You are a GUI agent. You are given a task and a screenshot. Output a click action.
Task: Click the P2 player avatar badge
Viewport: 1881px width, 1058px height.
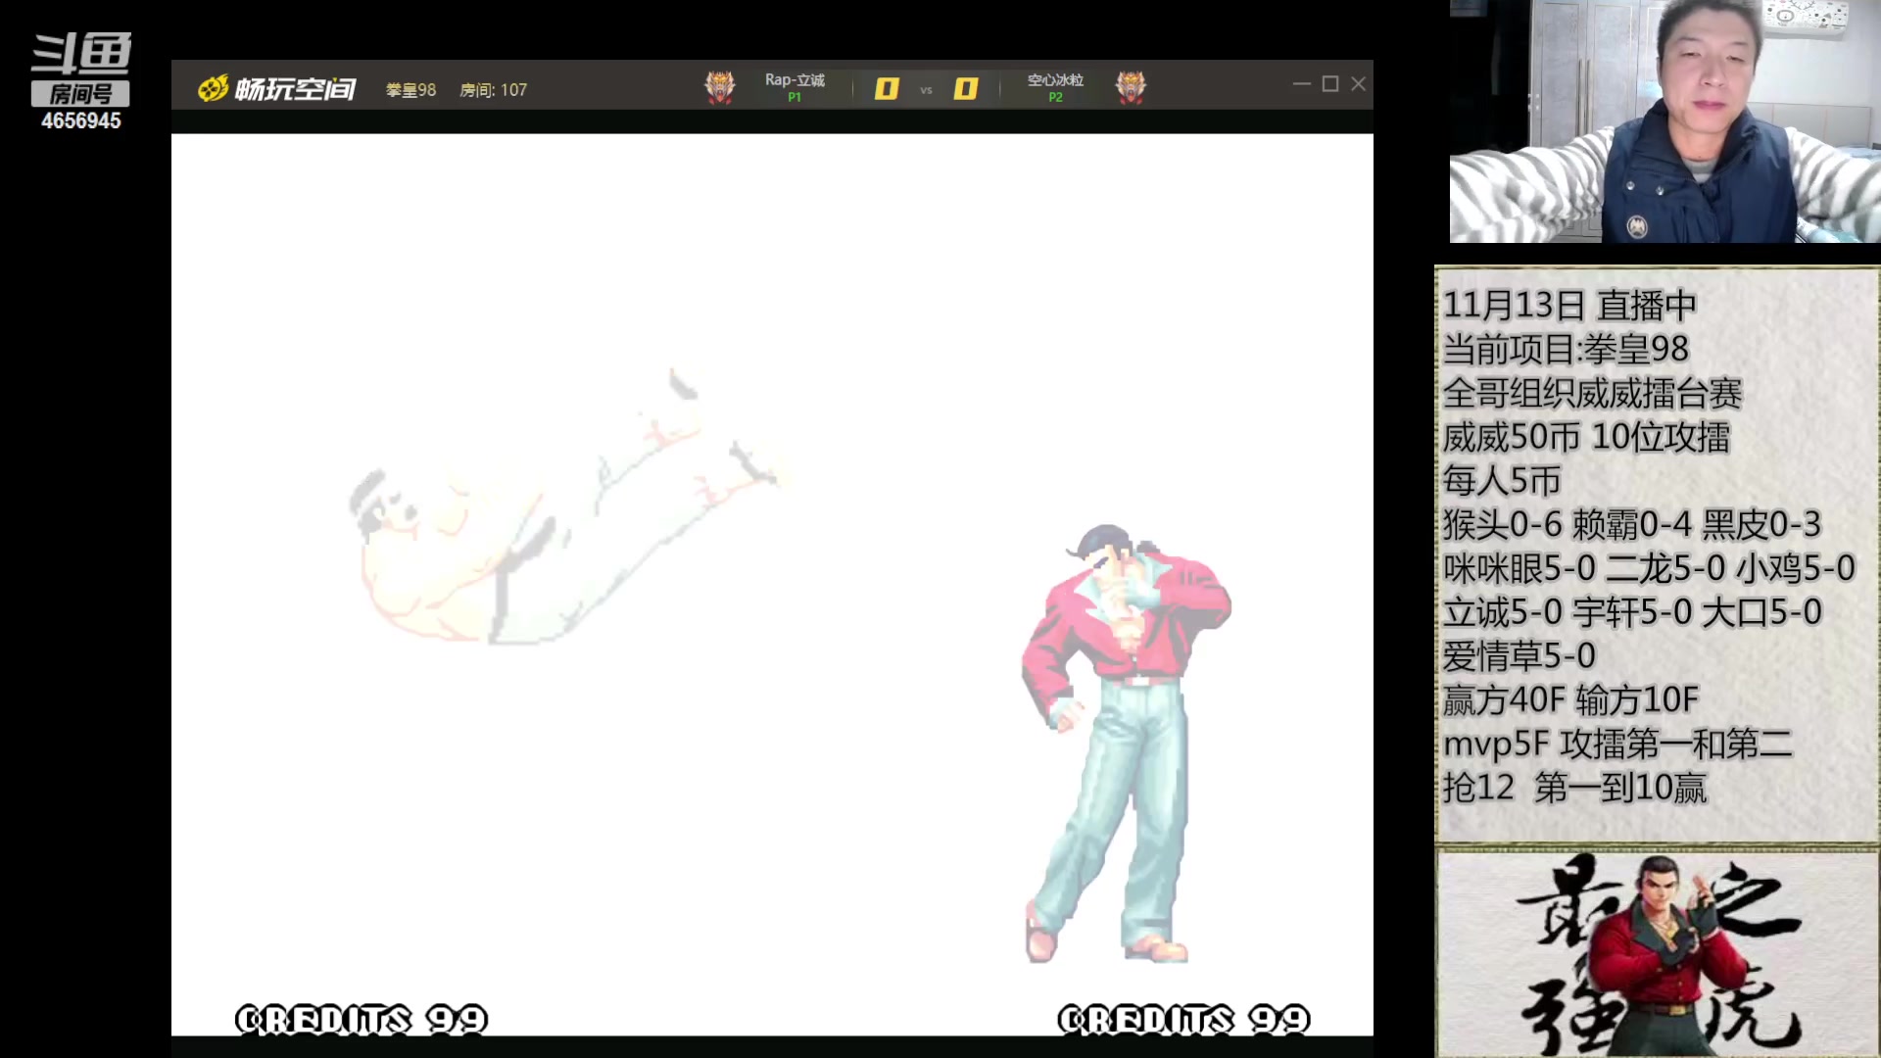(x=1131, y=88)
